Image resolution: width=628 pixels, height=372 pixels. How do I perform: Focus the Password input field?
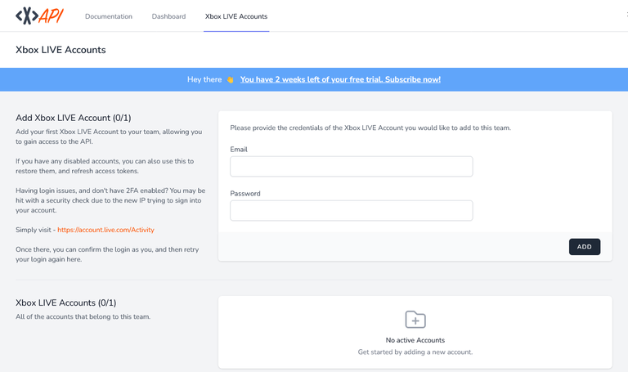pos(352,211)
